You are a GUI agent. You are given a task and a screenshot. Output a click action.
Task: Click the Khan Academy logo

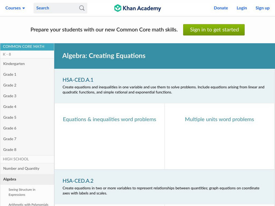[137, 8]
